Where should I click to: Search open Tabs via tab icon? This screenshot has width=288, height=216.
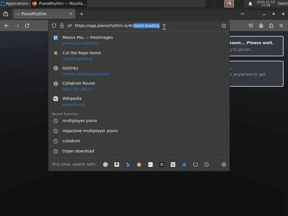coord(195,165)
